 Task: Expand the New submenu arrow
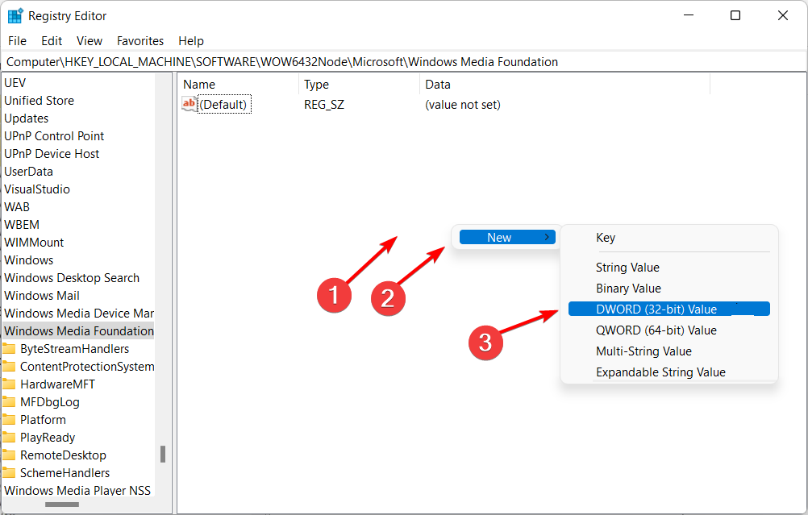[x=547, y=238]
